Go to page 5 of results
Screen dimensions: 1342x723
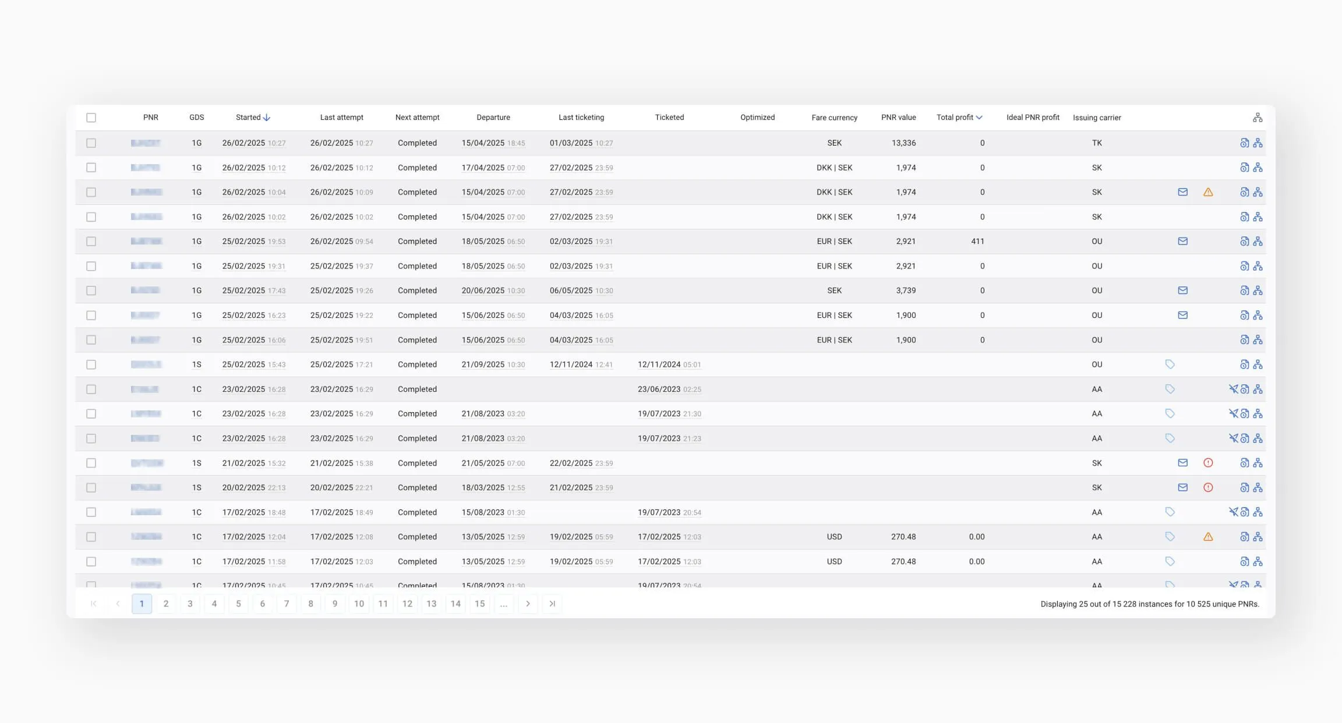(238, 604)
